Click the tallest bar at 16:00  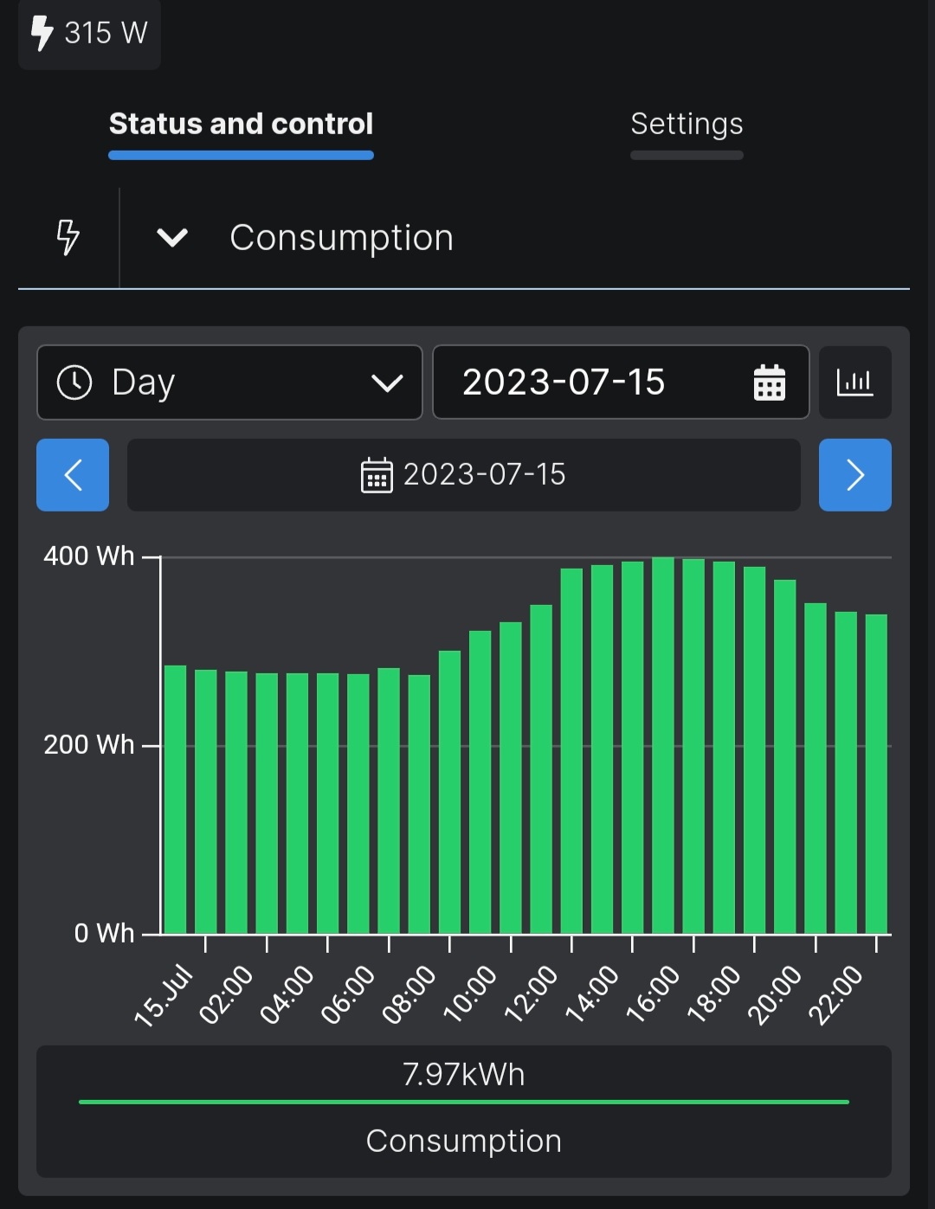pos(663,744)
